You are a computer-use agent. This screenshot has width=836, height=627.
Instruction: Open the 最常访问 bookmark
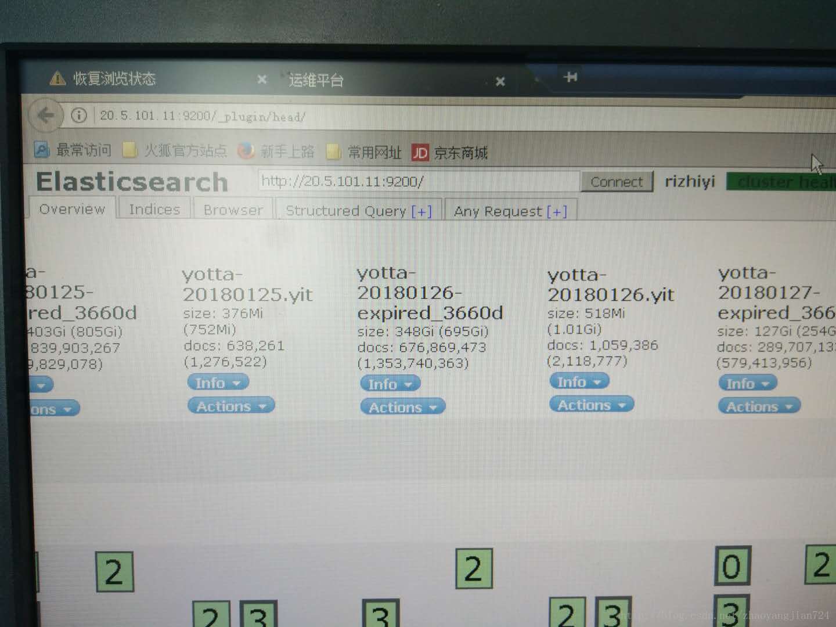tap(73, 150)
